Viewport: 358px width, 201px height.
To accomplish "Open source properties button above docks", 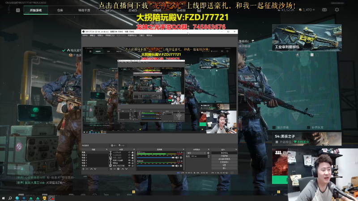I will point(113,146).
